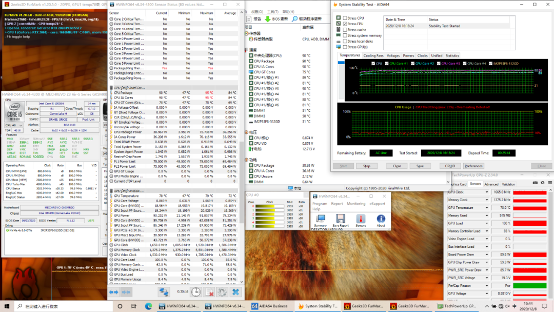Screen dimensions: 554x312
Task: Open Microsoft Edge from the taskbar
Action: click(x=149, y=306)
